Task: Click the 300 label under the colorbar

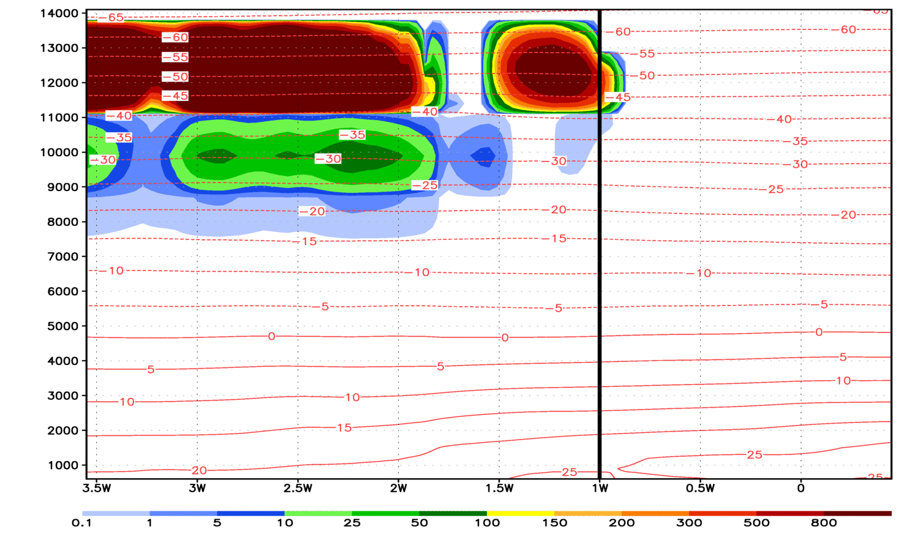Action: [689, 523]
